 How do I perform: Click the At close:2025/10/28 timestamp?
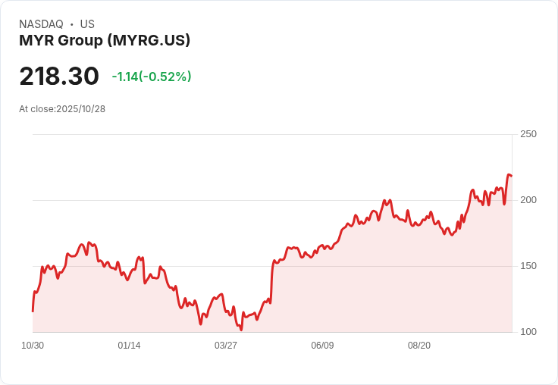click(62, 109)
